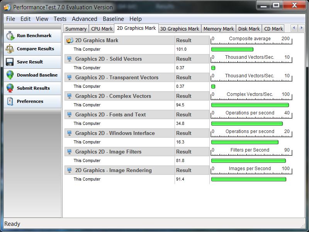
Task: Switch to the CPU Mark tab
Action: [x=102, y=29]
